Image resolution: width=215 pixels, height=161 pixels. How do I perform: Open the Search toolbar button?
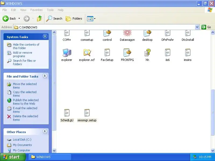point(54,19)
